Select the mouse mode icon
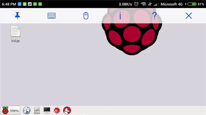 (86, 16)
